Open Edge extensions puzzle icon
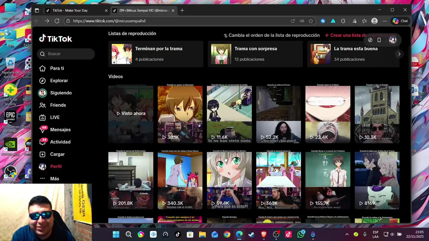 coord(343,21)
